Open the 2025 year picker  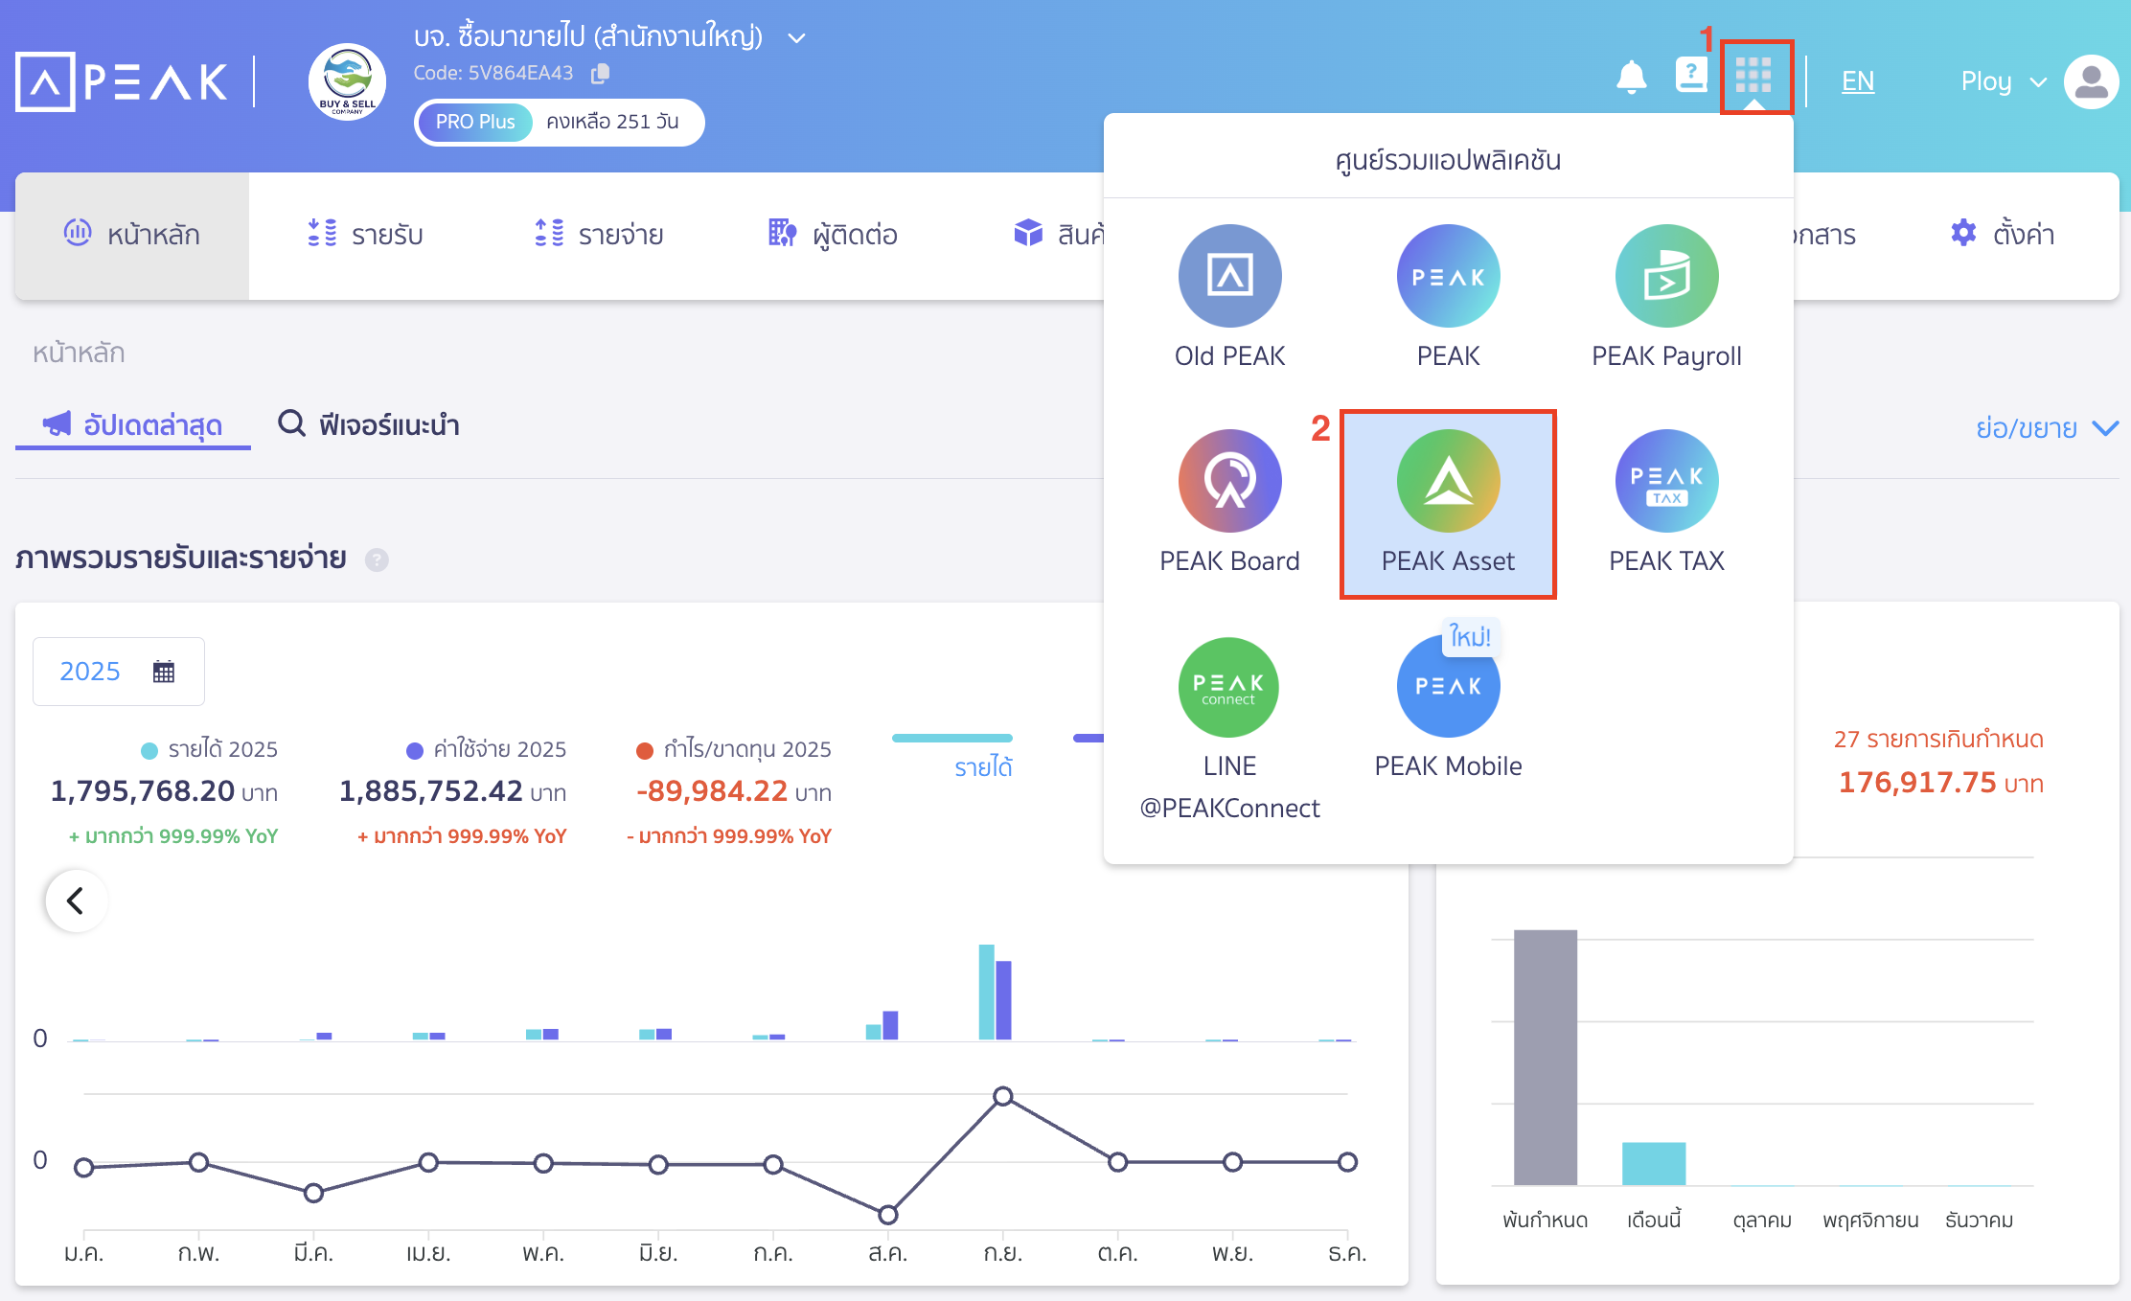click(118, 672)
